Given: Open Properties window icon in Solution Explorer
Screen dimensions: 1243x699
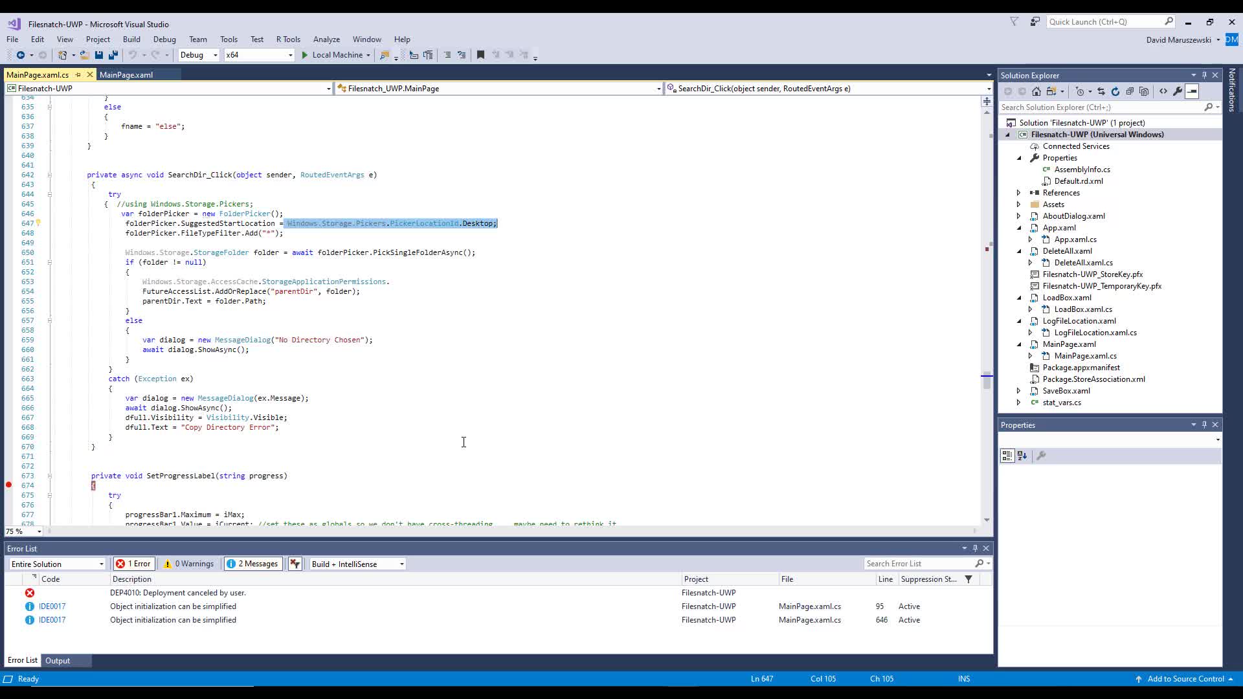Looking at the screenshot, I should coord(1177,92).
